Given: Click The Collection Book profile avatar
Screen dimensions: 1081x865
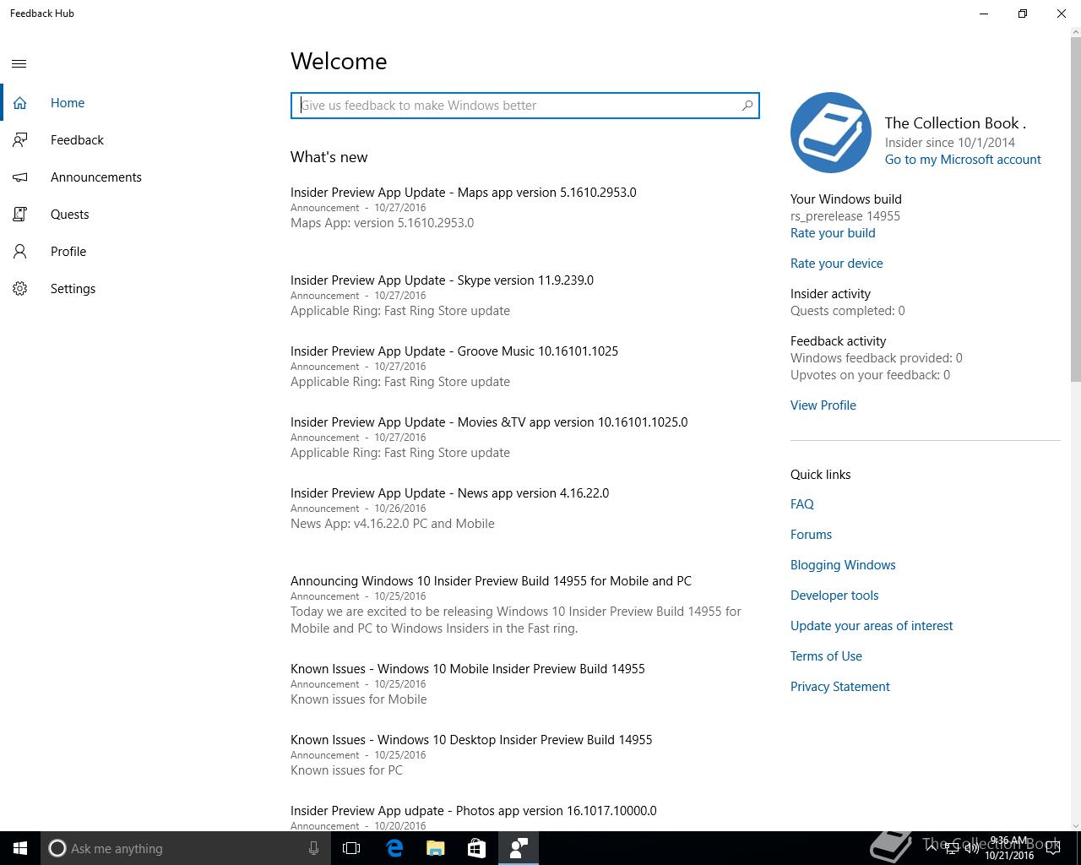Looking at the screenshot, I should click(x=831, y=133).
